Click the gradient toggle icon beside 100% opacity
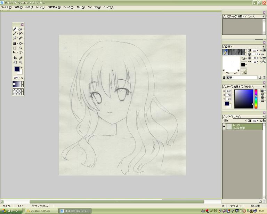This screenshot has width=267, height=214. (x=264, y=50)
